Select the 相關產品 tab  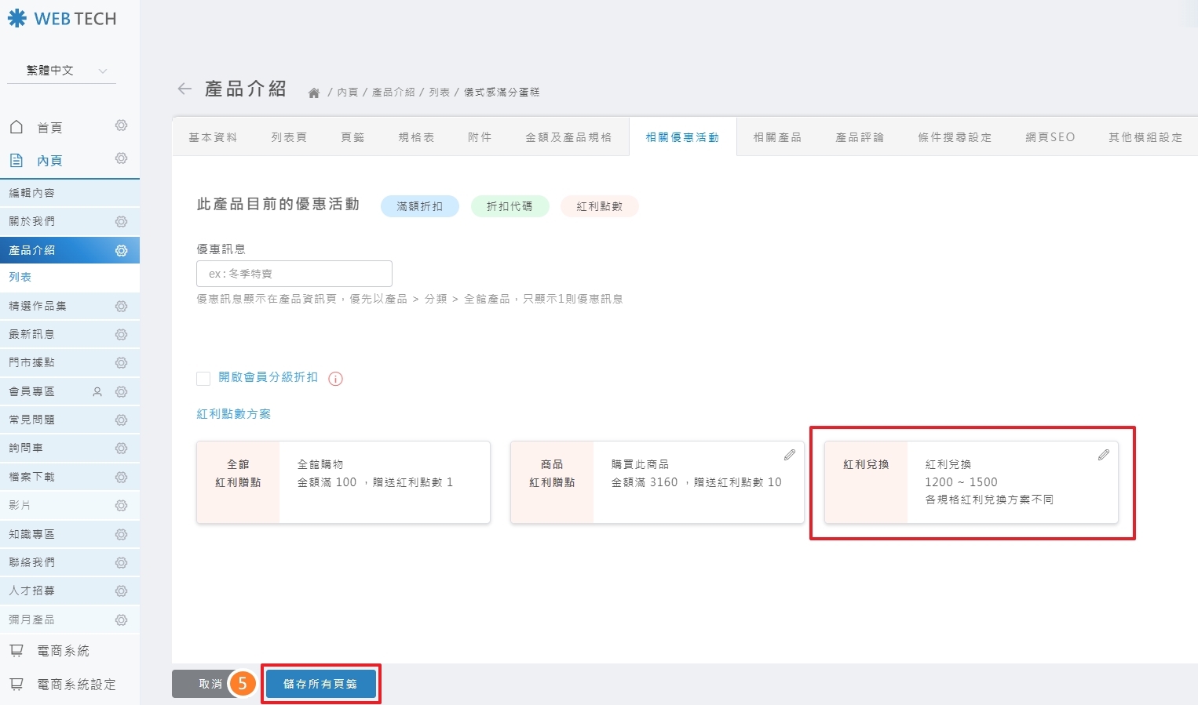tap(777, 136)
